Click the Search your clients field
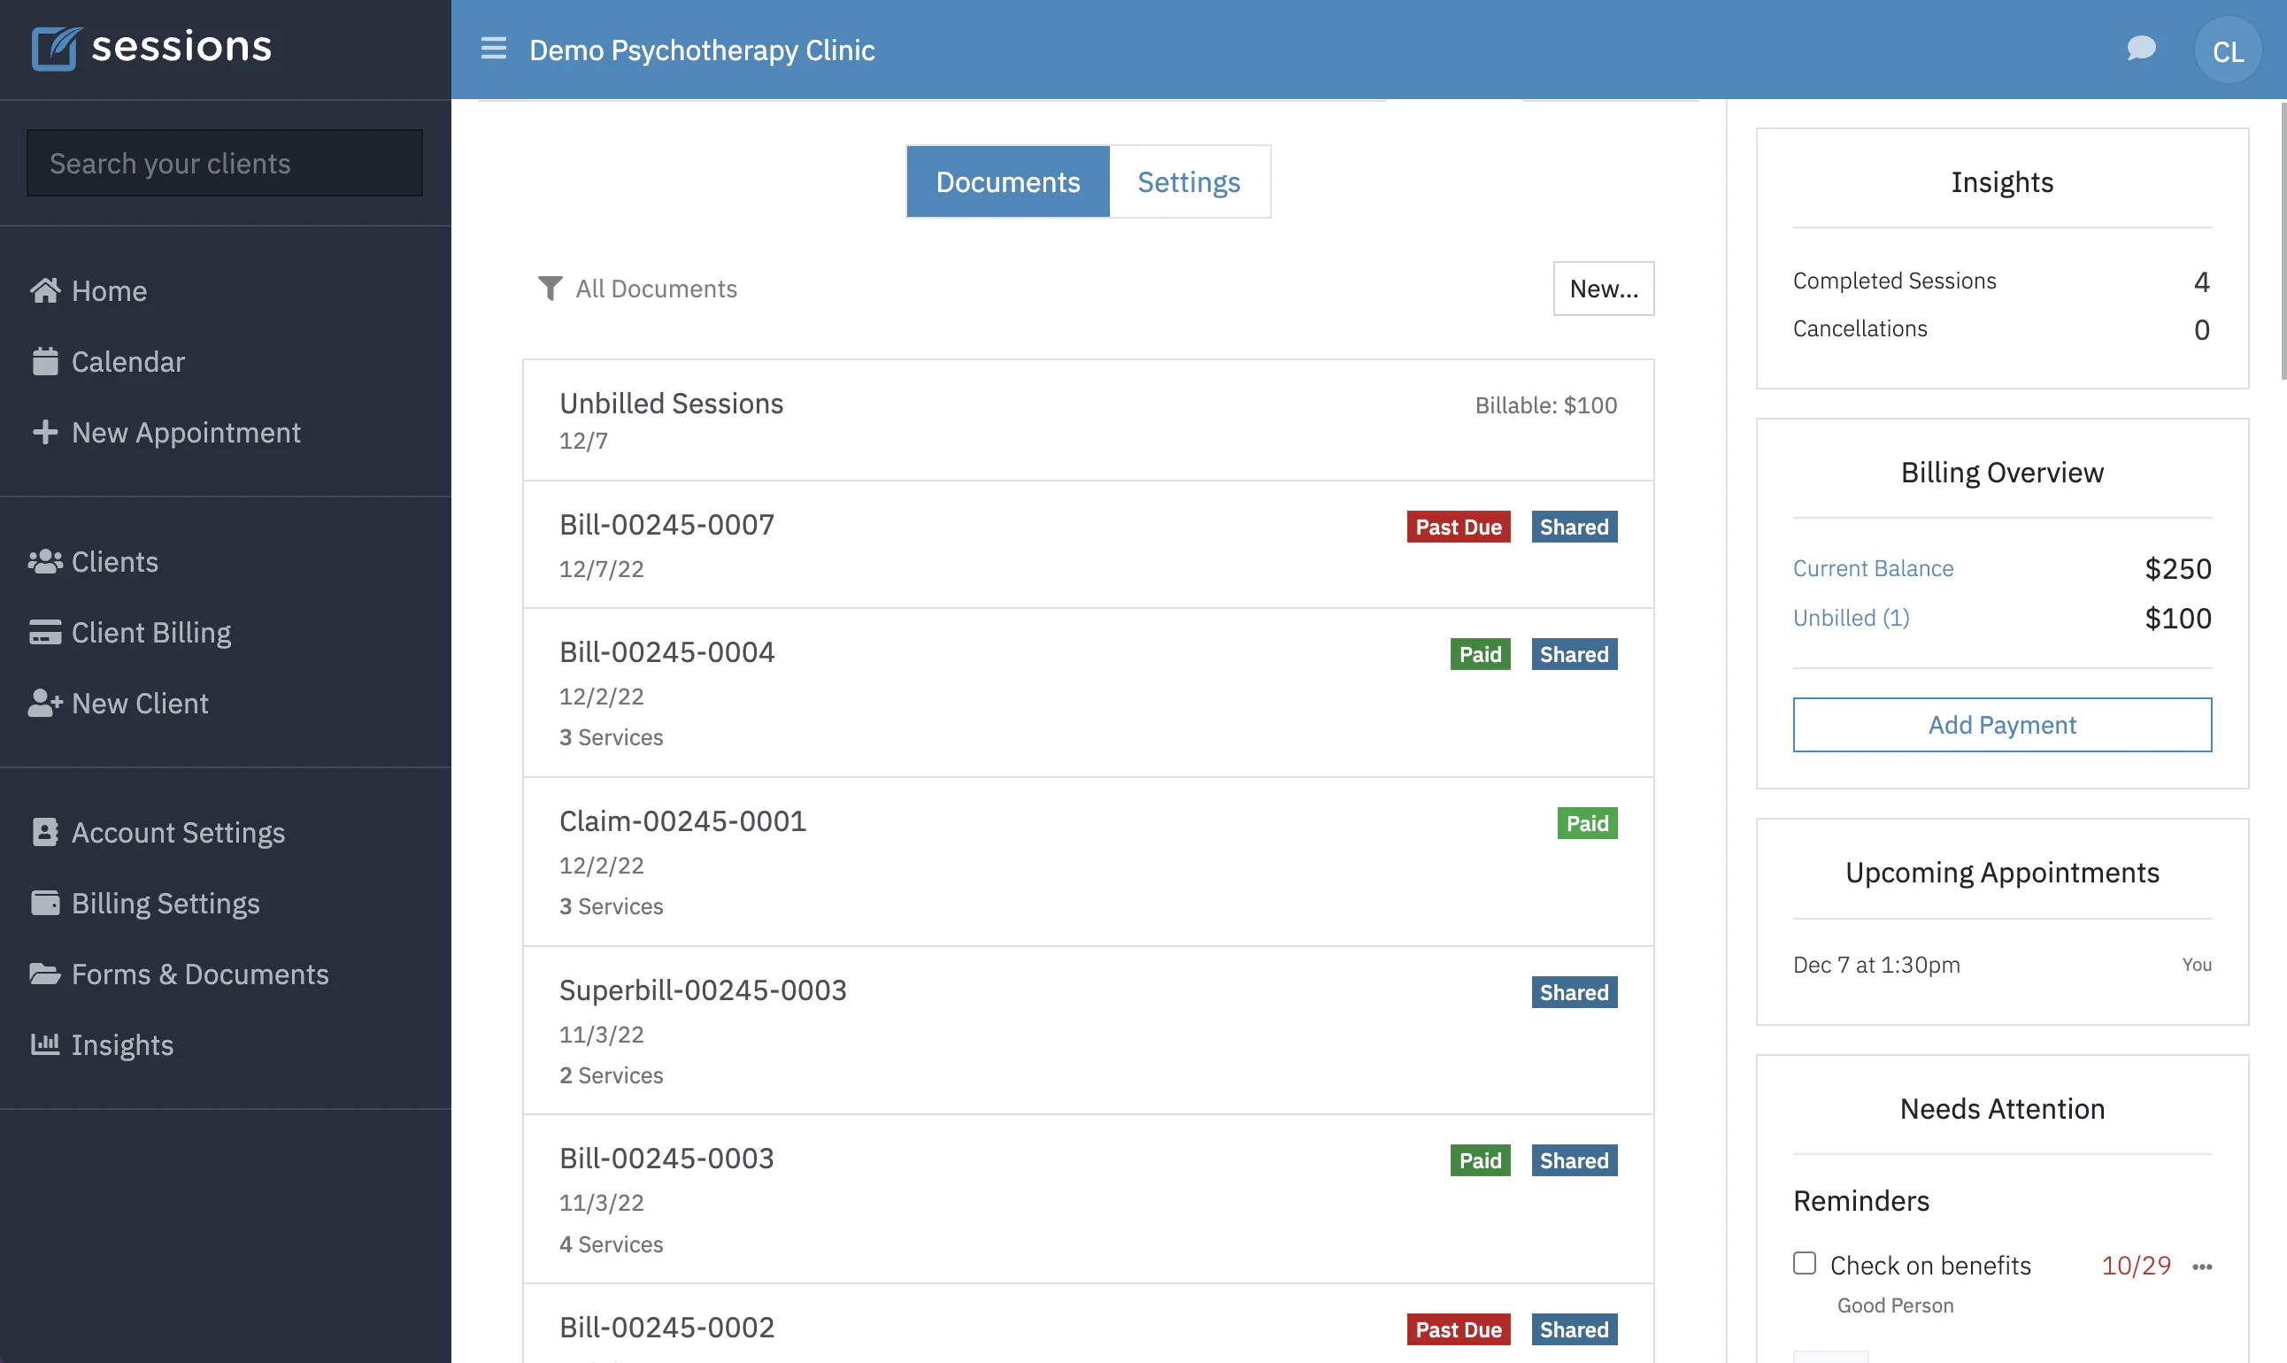2287x1363 pixels. pyautogui.click(x=224, y=163)
